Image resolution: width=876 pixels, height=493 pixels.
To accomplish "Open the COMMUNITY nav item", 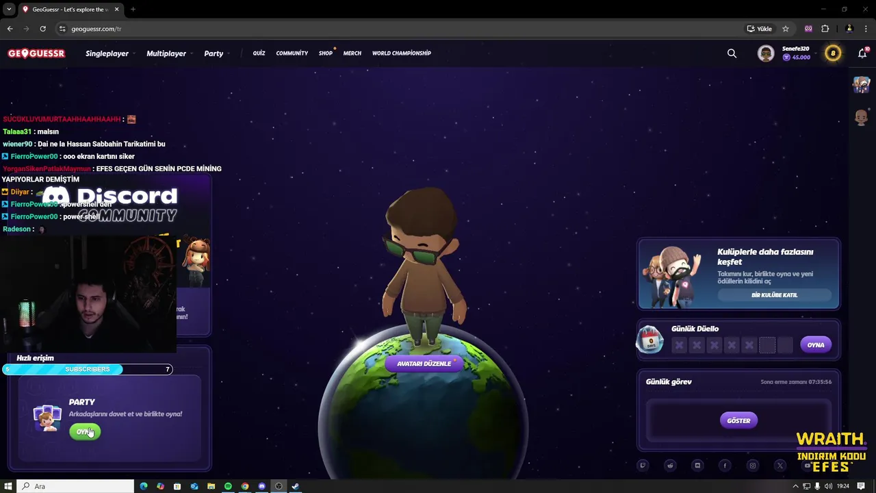I will click(x=292, y=53).
